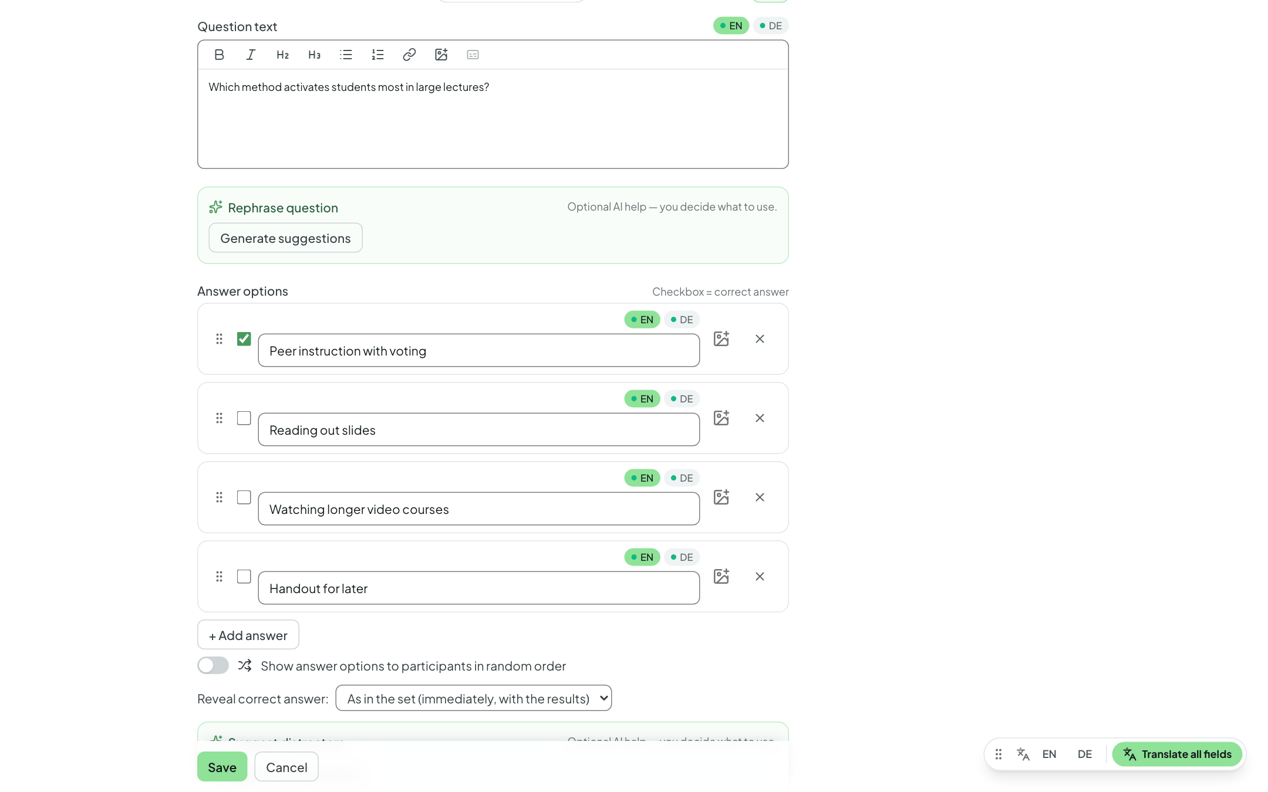Cancel editing the question
The height and width of the screenshot is (792, 1268).
[286, 767]
